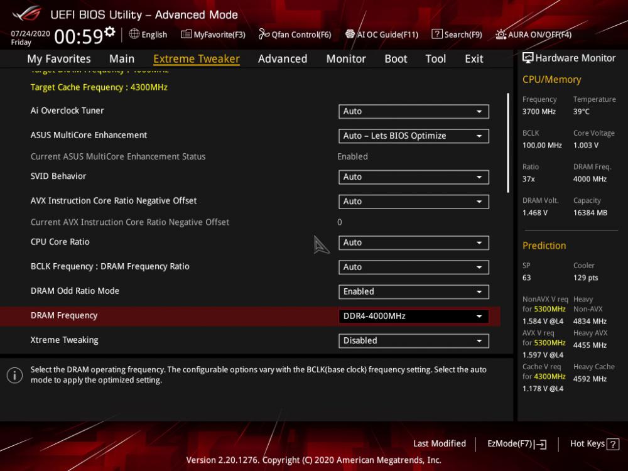
Task: Click the info icon beside help text
Action: click(x=15, y=376)
